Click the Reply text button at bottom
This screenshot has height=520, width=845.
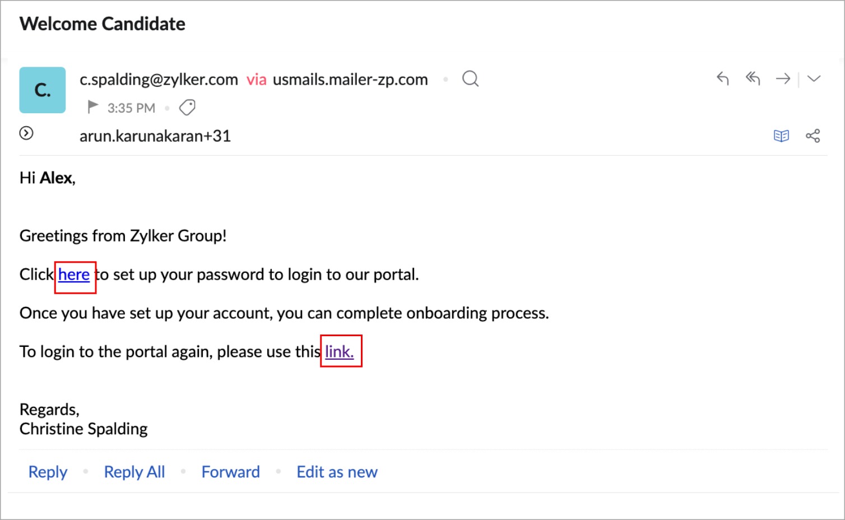tap(48, 472)
